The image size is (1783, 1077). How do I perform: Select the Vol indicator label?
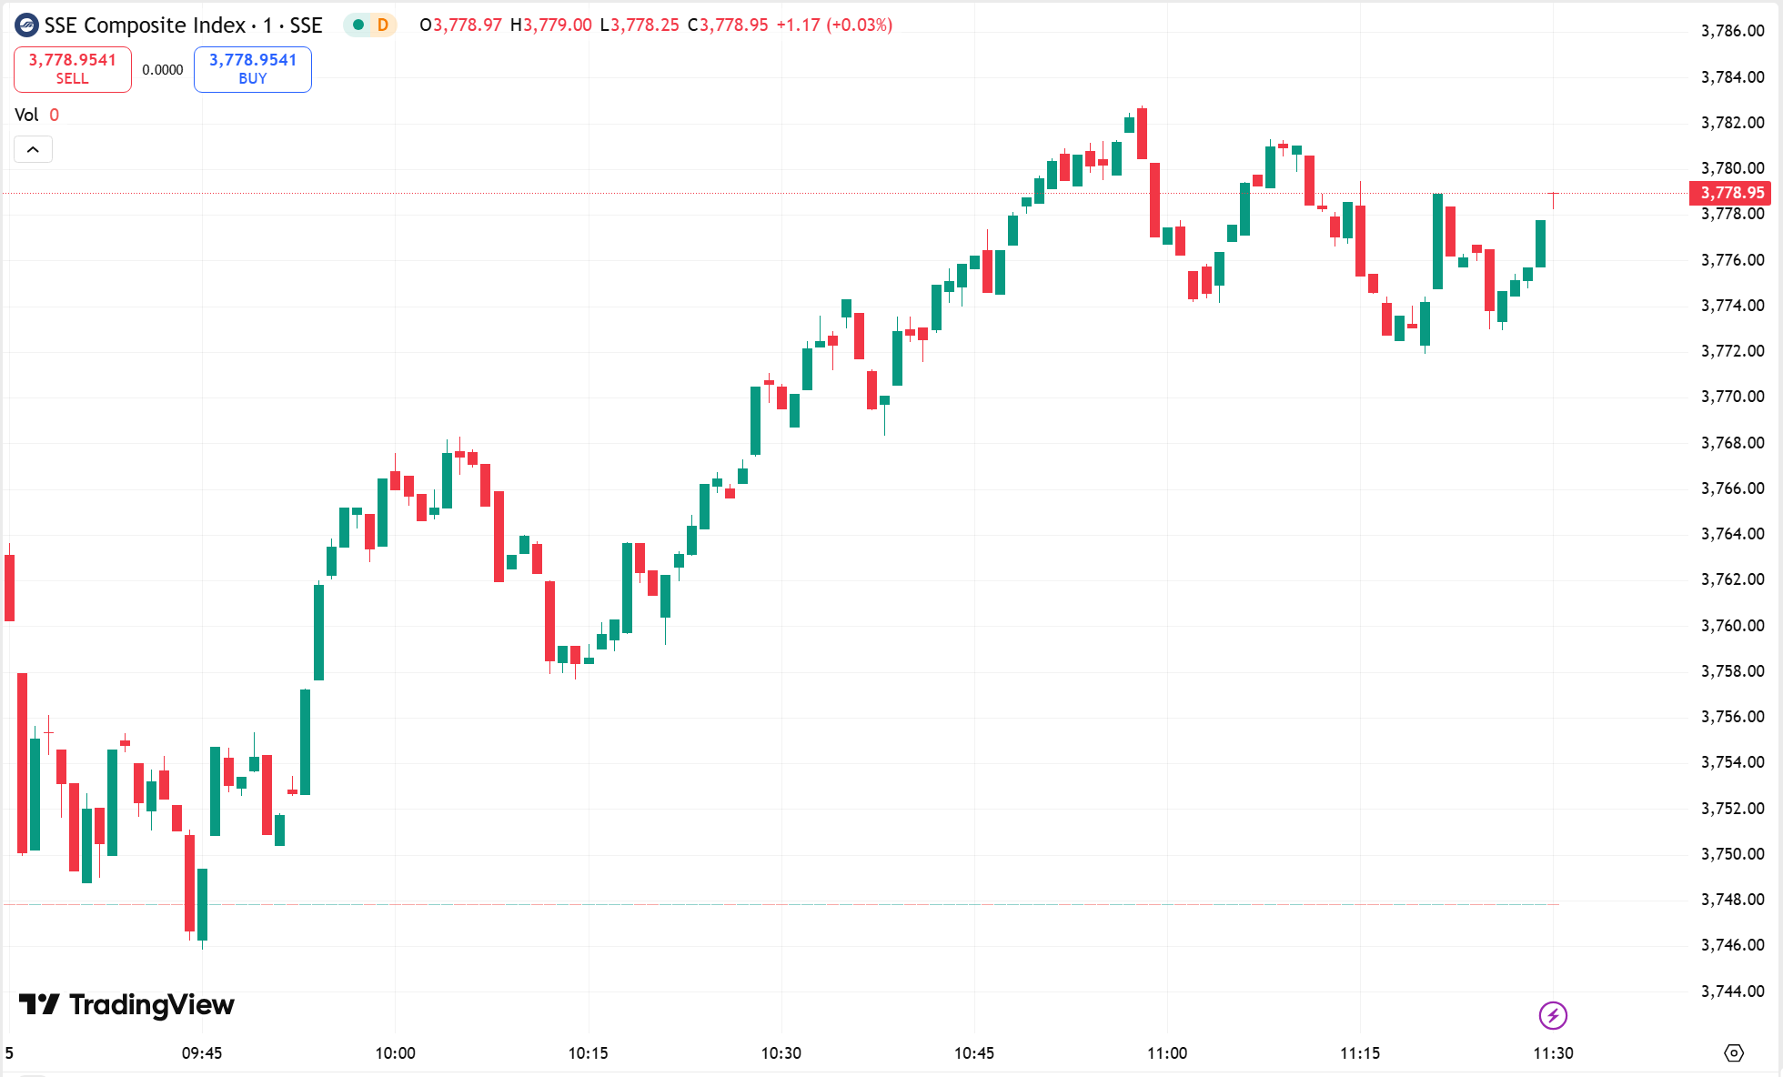click(26, 115)
